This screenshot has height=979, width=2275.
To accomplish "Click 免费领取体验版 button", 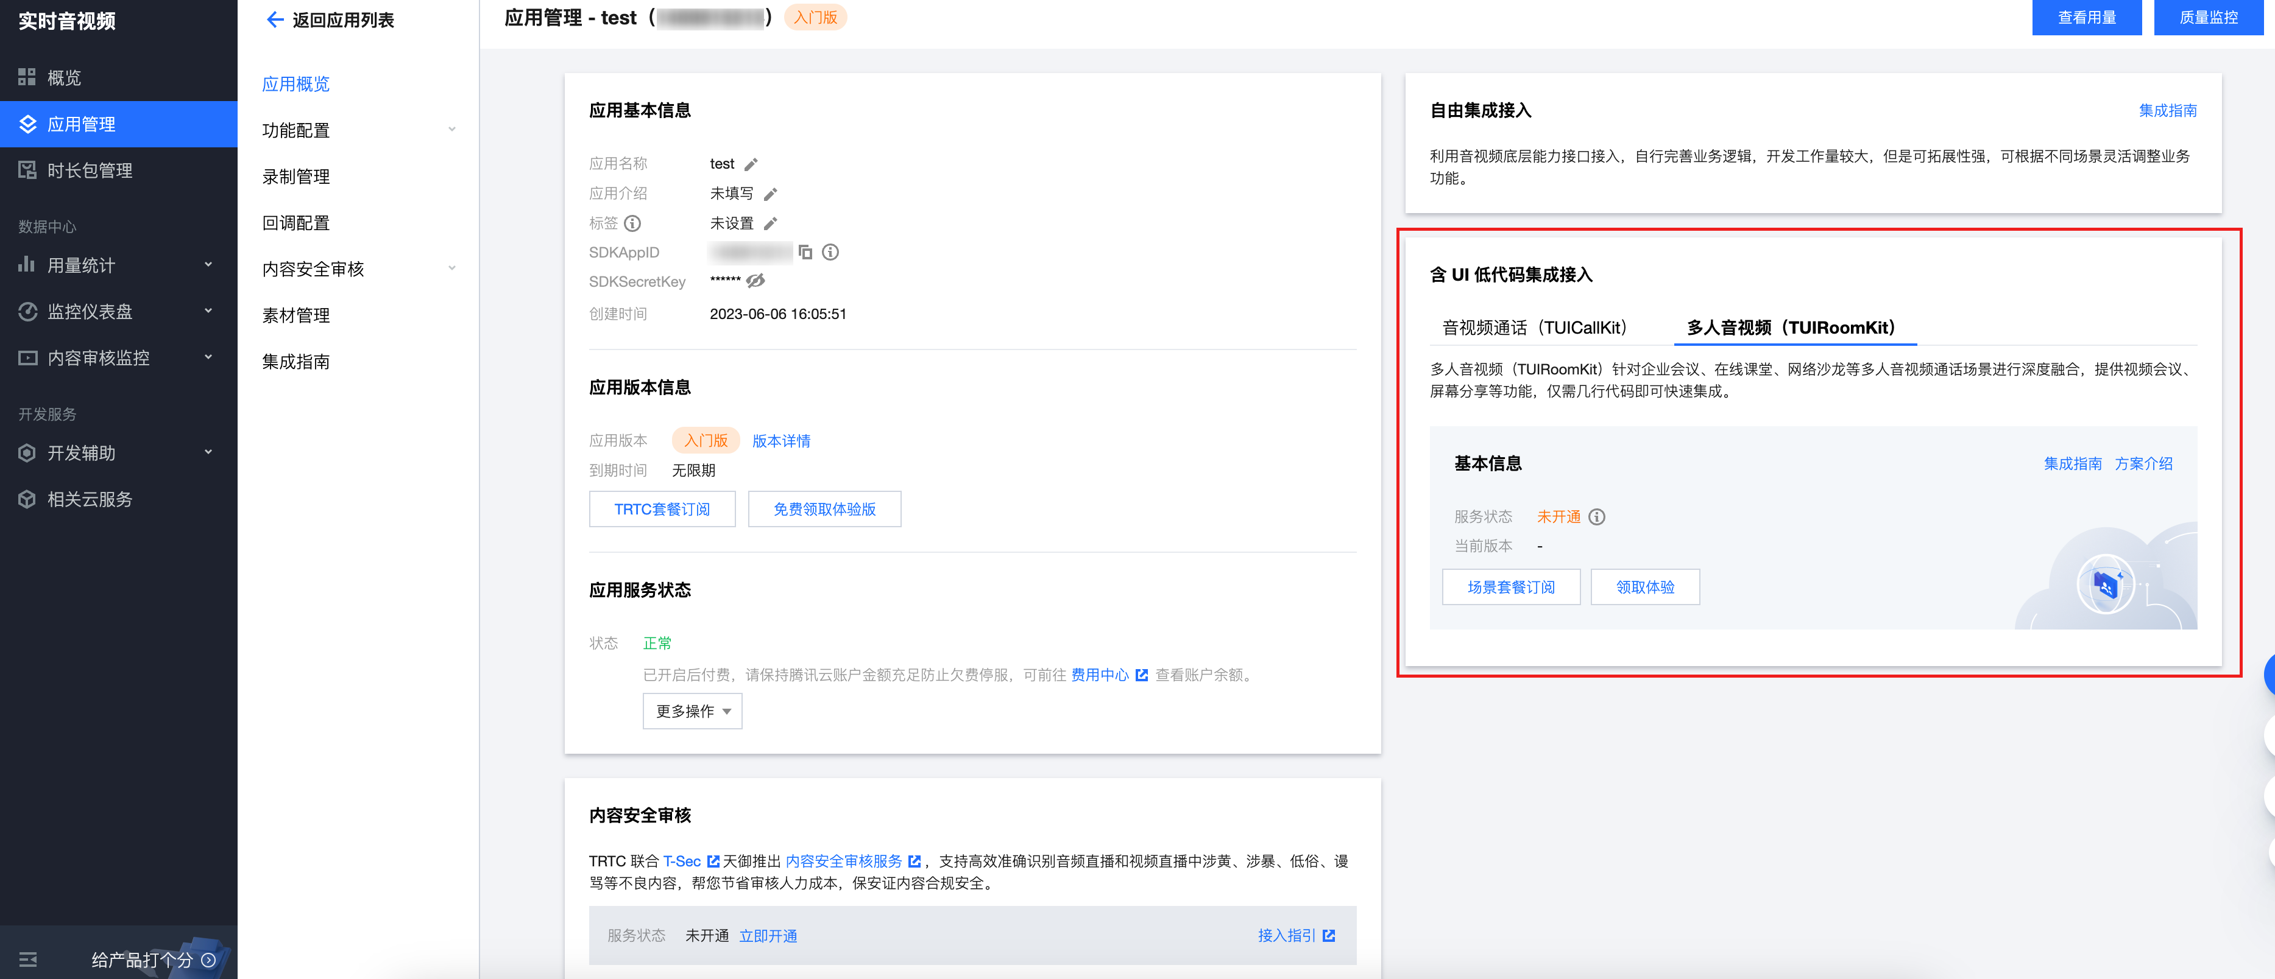I will (824, 510).
